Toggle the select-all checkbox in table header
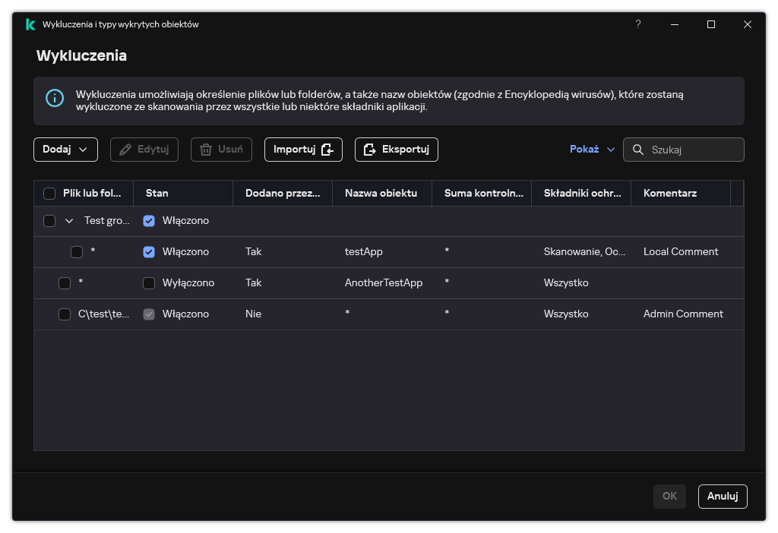 (x=49, y=194)
